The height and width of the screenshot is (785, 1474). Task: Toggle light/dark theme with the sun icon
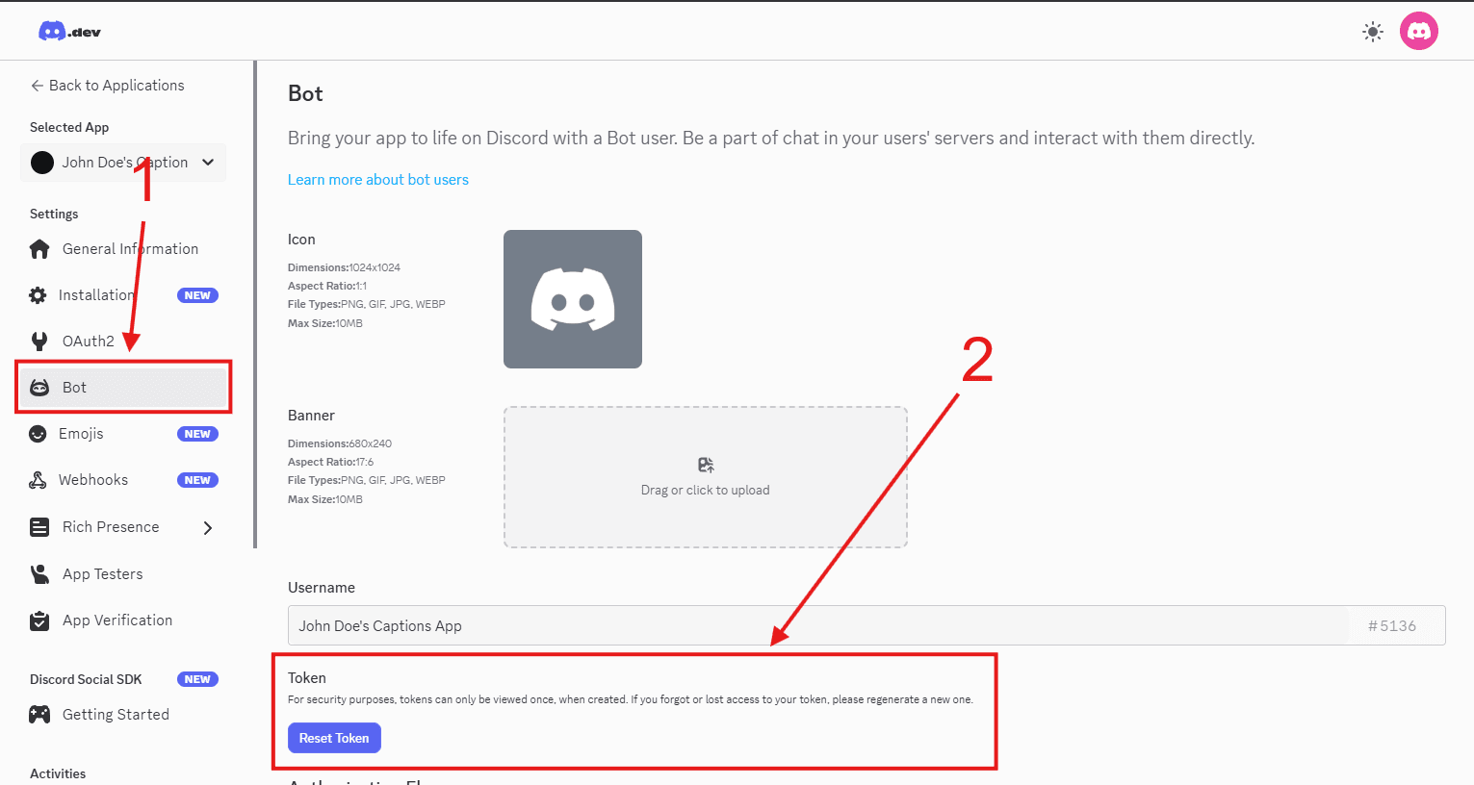click(1372, 31)
